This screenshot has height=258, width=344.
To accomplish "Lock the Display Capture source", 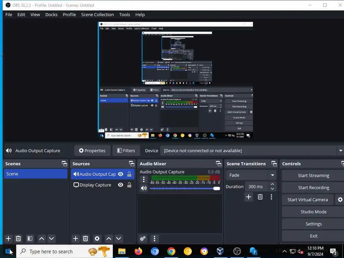I will pyautogui.click(x=129, y=185).
